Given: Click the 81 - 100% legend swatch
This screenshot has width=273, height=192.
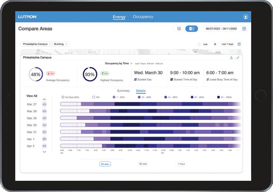Looking at the screenshot, I should (219, 97).
